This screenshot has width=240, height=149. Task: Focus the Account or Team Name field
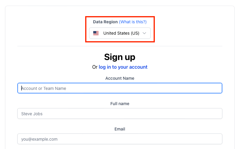(x=120, y=88)
